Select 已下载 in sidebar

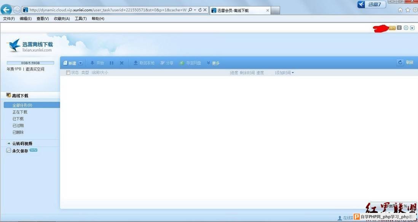click(x=18, y=119)
